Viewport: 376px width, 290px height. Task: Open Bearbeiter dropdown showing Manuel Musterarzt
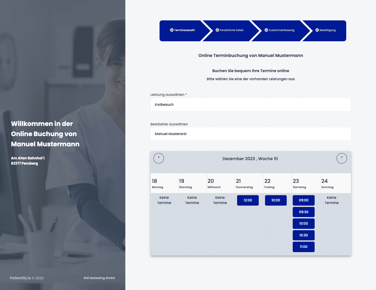pos(251,134)
